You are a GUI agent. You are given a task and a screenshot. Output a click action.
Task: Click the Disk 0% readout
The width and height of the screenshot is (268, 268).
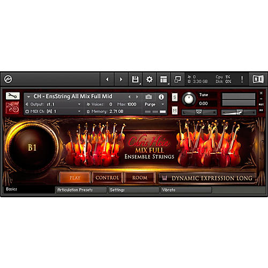pos(224,81)
